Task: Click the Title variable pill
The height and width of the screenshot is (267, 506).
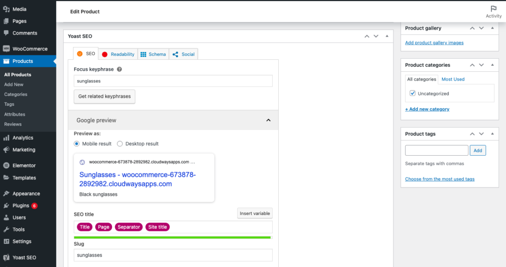Action: tap(84, 227)
